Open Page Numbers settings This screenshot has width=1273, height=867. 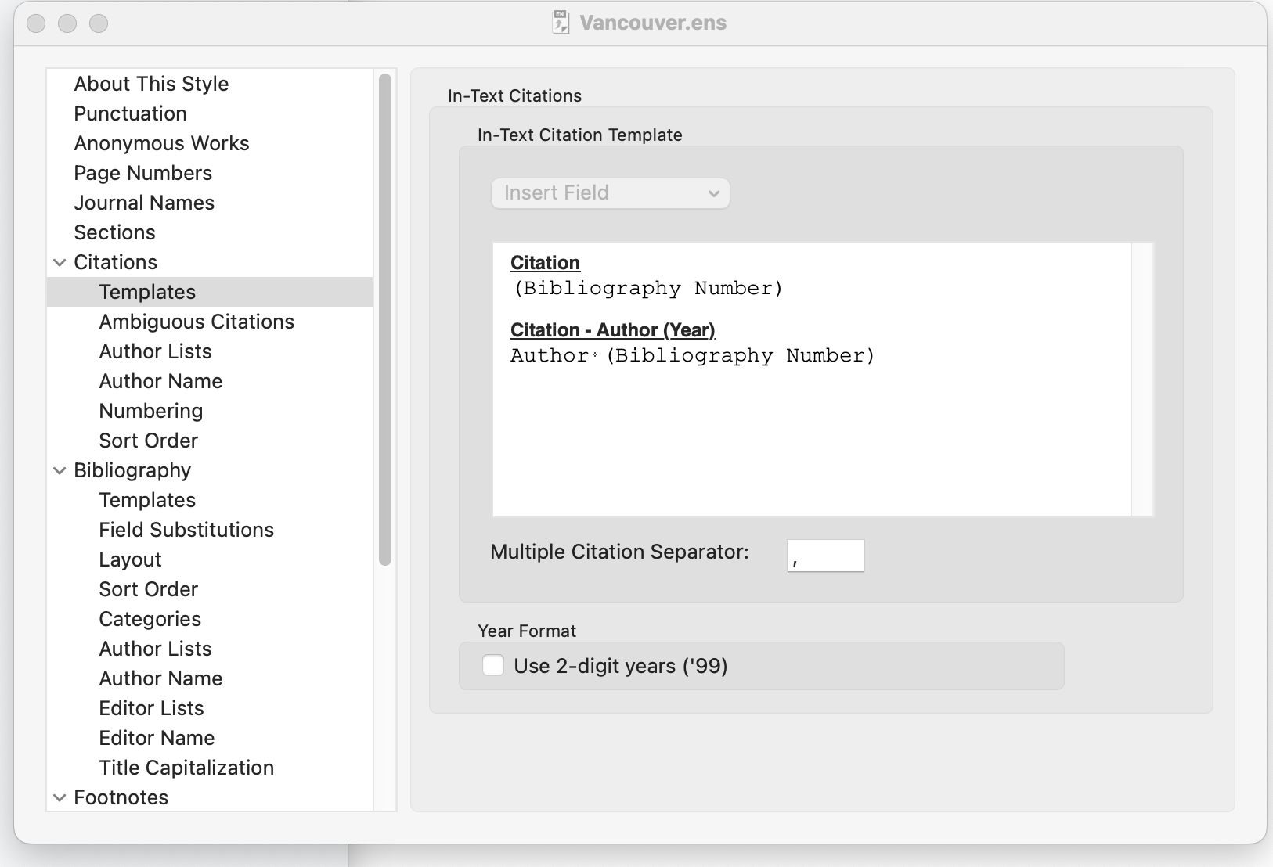(142, 173)
